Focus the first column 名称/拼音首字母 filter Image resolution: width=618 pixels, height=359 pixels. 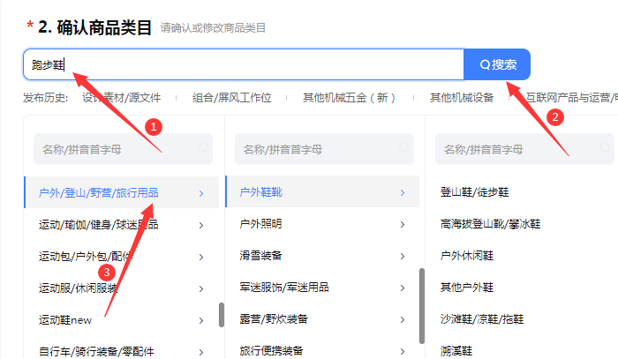[x=115, y=149]
